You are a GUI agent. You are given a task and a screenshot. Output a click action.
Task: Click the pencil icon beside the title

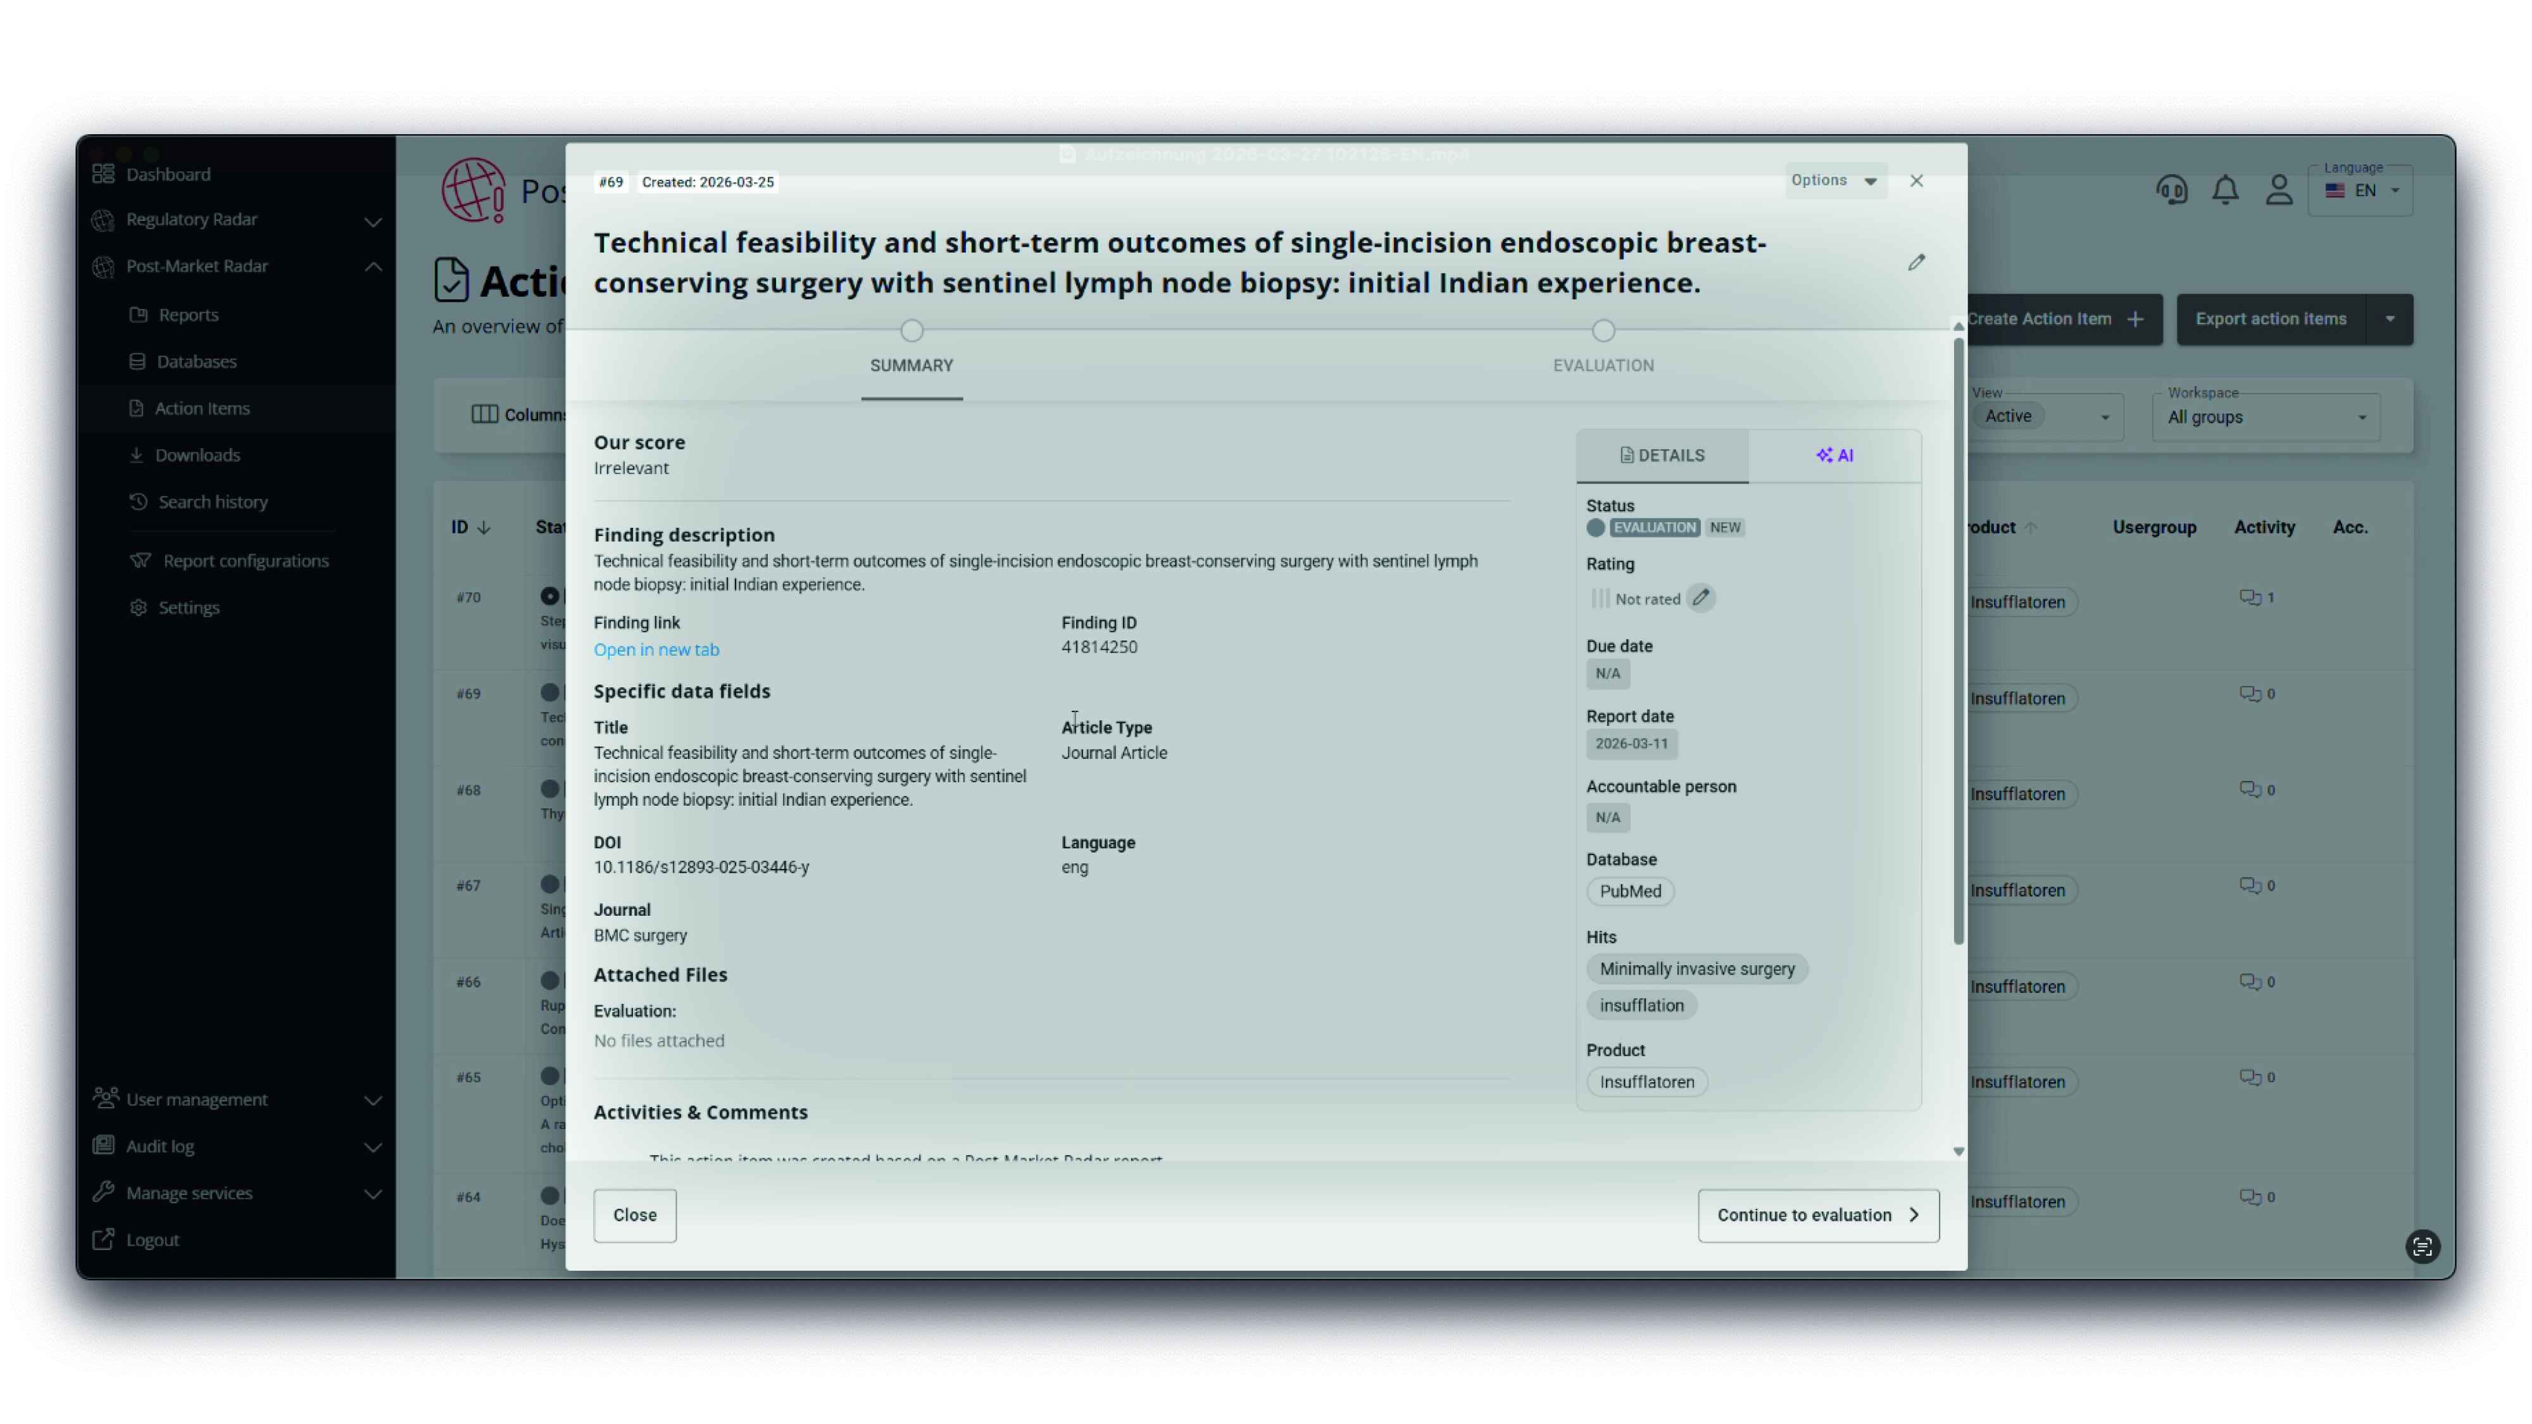pyautogui.click(x=1915, y=263)
